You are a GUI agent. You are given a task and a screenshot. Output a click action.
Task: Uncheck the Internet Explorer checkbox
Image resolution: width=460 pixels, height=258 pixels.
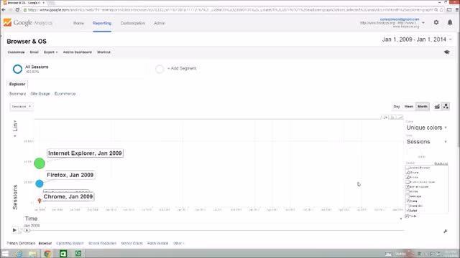point(408,186)
